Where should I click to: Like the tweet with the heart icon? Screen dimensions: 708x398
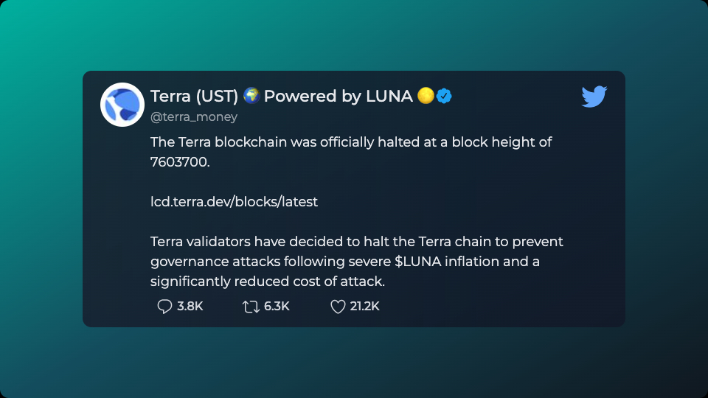tap(338, 307)
